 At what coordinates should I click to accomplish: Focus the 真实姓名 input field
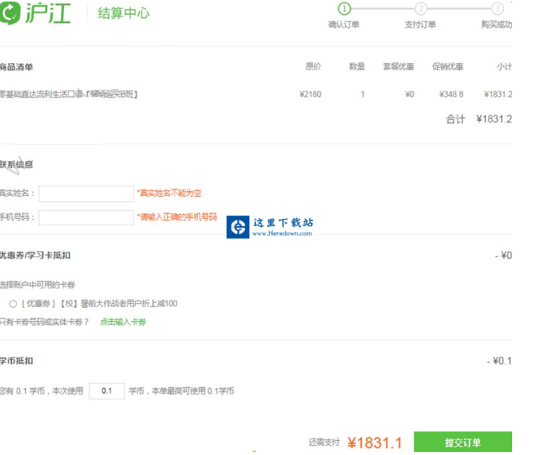point(86,194)
